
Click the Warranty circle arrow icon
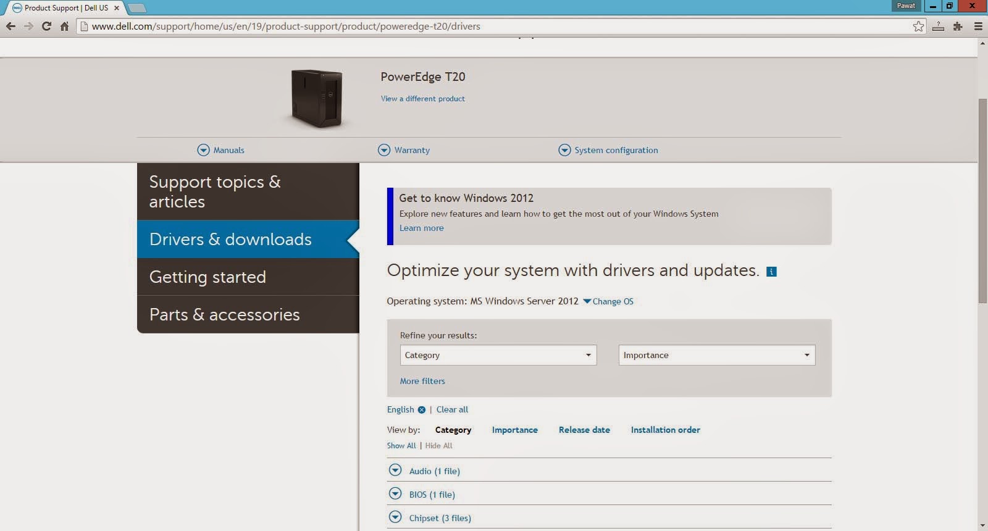click(384, 150)
